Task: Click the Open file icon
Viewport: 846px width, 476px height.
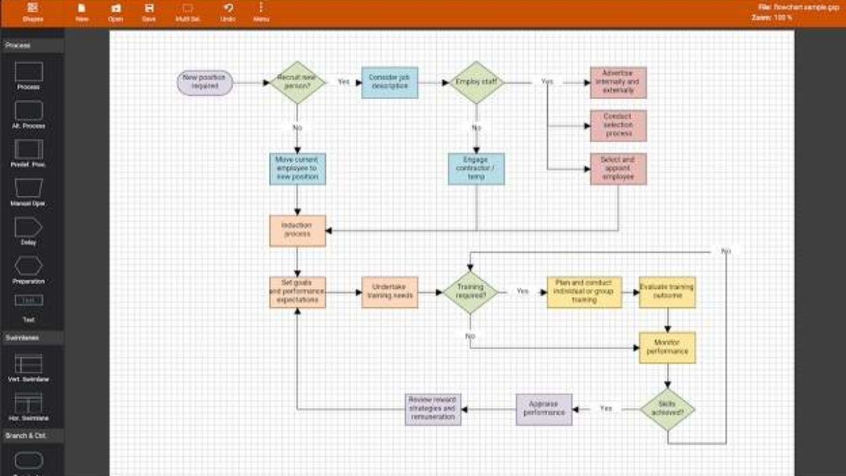Action: point(116,9)
